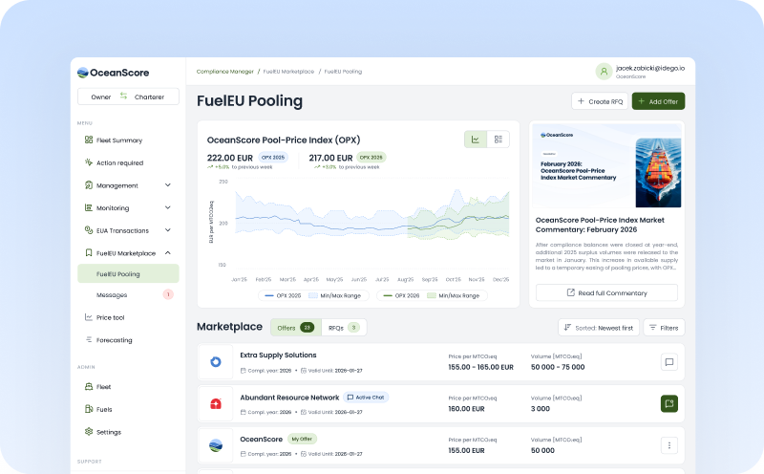The width and height of the screenshot is (764, 474).
Task: Switch to table list view of OPX index
Action: point(498,140)
